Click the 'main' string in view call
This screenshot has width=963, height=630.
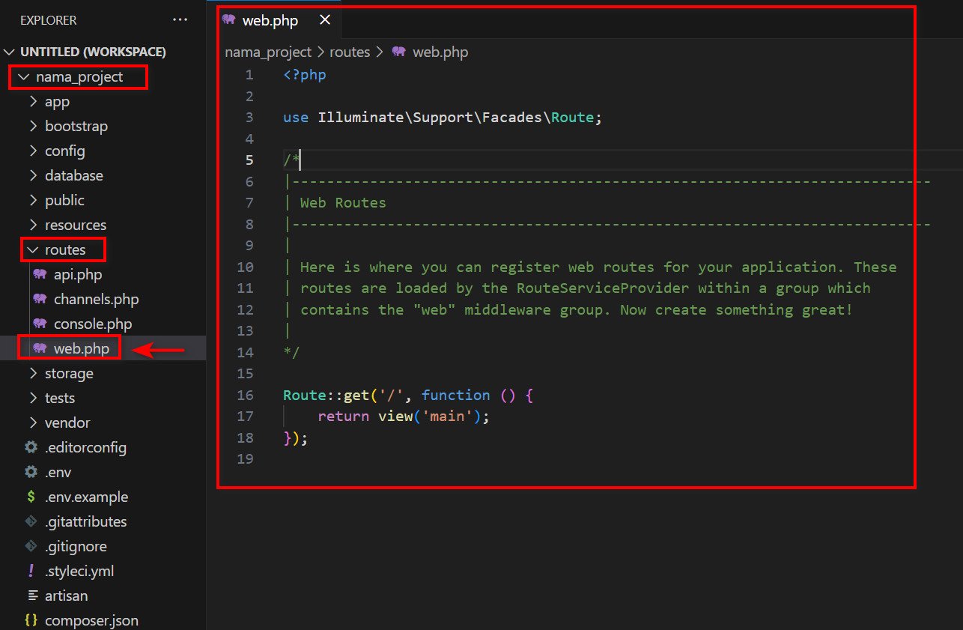[x=448, y=417]
